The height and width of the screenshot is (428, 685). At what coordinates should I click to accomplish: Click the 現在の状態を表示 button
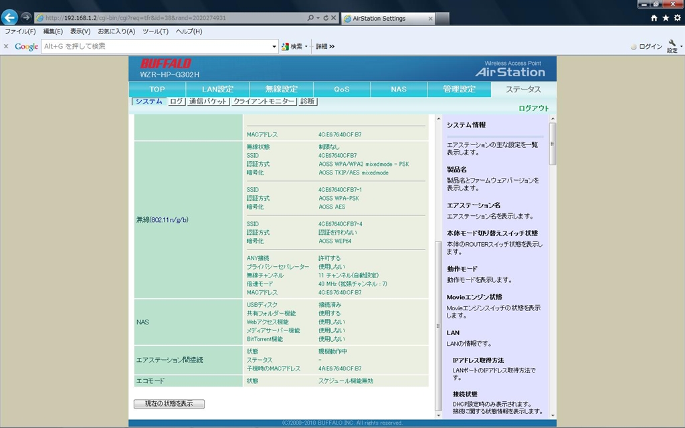pyautogui.click(x=169, y=404)
